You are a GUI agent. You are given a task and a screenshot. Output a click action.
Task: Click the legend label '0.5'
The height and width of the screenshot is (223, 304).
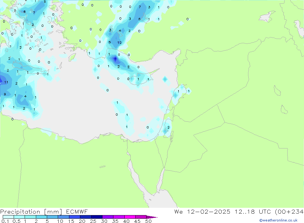(x=16, y=221)
